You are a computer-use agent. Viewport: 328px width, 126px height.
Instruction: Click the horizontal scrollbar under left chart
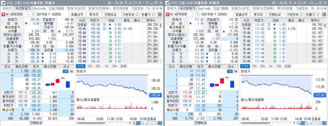(x=91, y=123)
